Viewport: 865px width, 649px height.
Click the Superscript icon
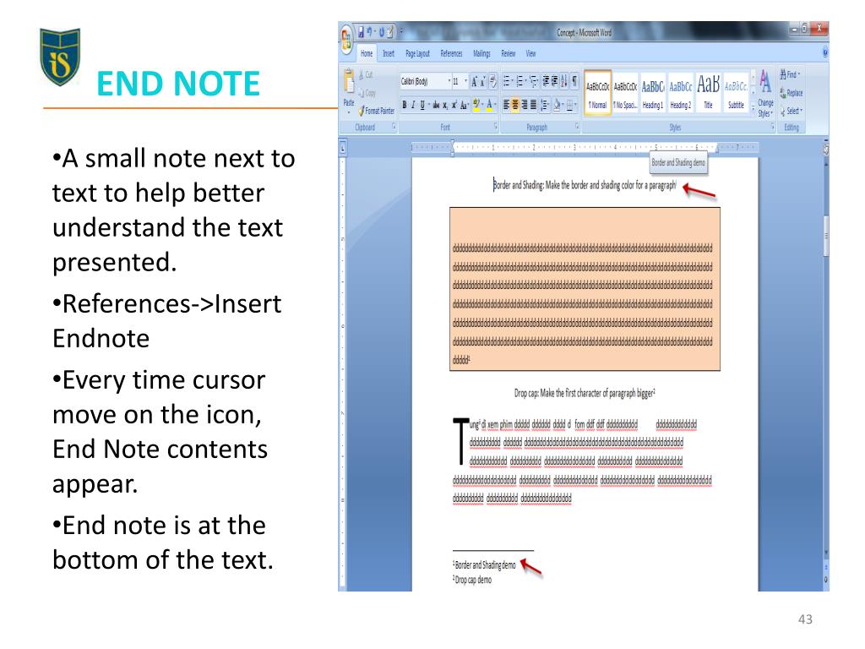tap(454, 105)
